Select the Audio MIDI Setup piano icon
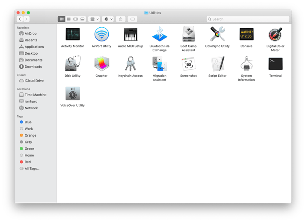Viewport: 306px width, 222px height. tap(131, 34)
